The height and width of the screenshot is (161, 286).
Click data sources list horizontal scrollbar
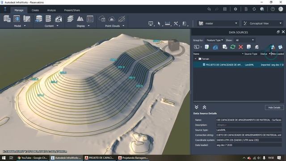pos(236,102)
